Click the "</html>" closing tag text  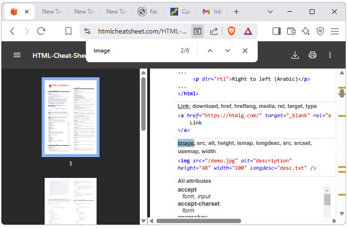(188, 93)
